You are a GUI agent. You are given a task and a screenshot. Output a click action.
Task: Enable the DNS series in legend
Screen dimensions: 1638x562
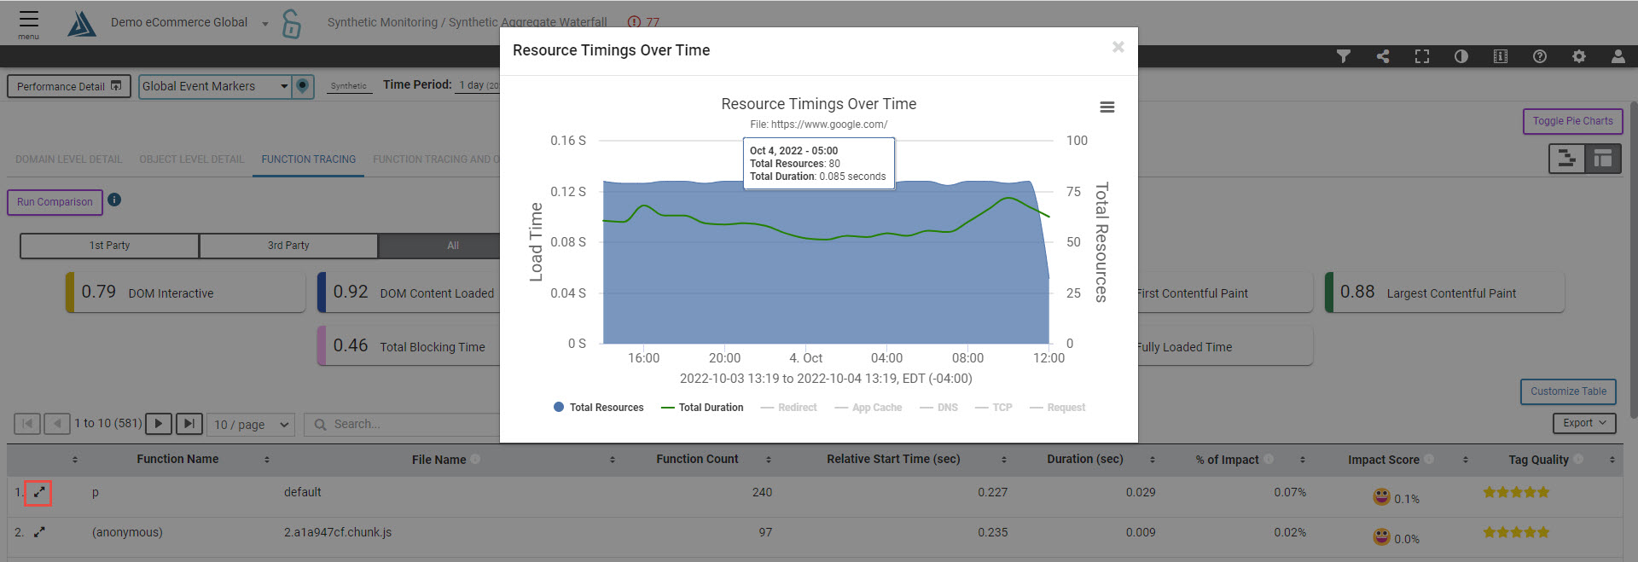coord(938,408)
